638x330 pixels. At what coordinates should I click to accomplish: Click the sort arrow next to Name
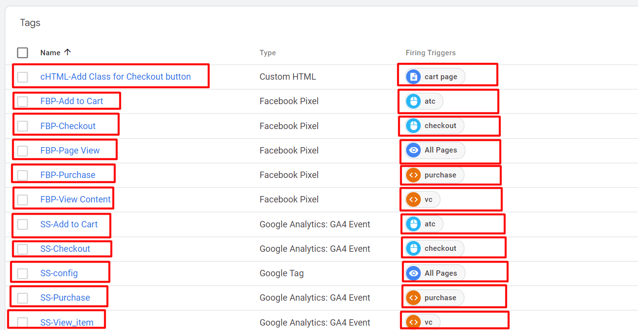(x=68, y=52)
